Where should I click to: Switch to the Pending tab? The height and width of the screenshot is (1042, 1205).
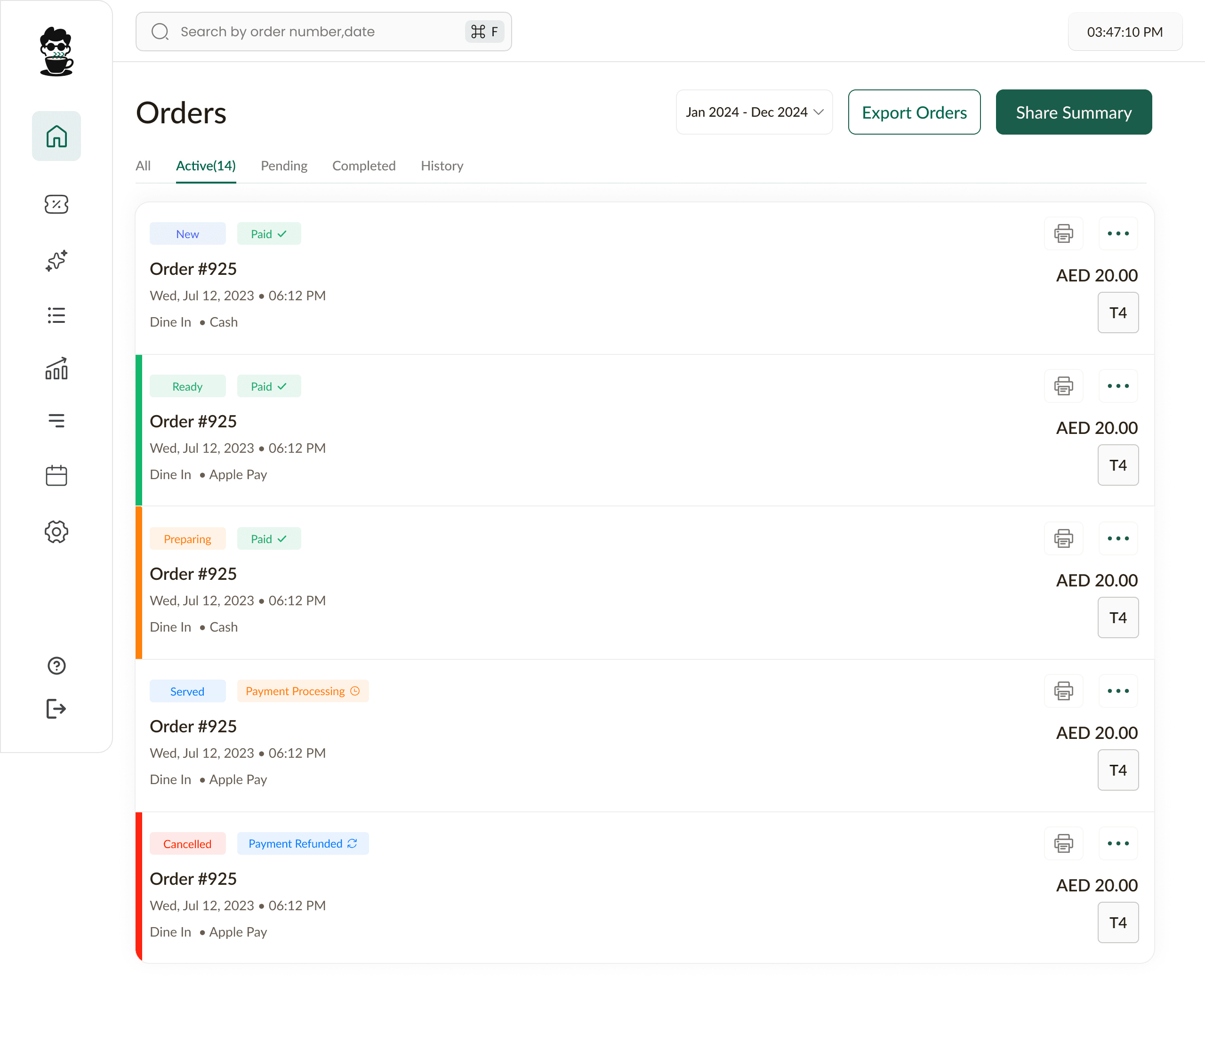[284, 166]
